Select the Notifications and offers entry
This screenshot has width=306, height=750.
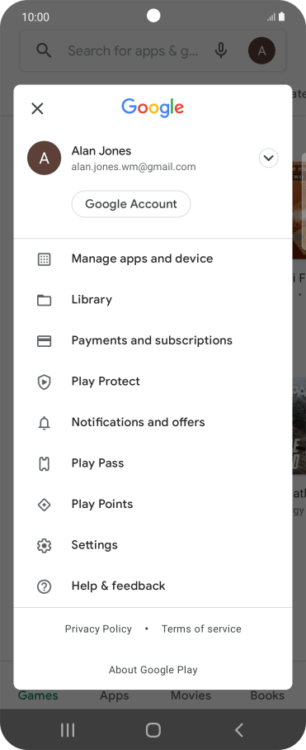pyautogui.click(x=153, y=422)
